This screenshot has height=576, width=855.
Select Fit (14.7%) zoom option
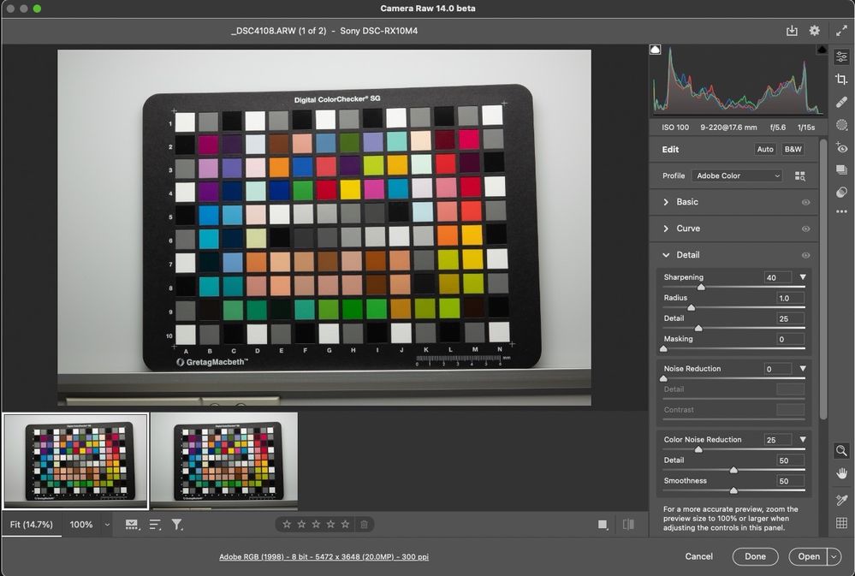[x=31, y=525]
